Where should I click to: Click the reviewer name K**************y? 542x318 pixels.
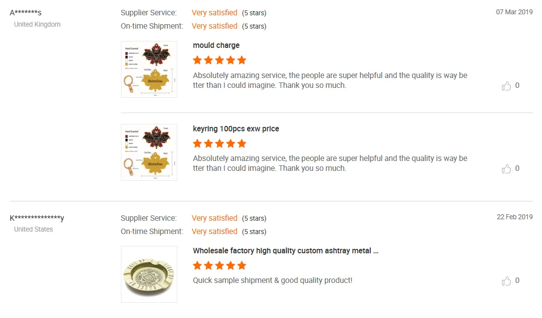37,218
